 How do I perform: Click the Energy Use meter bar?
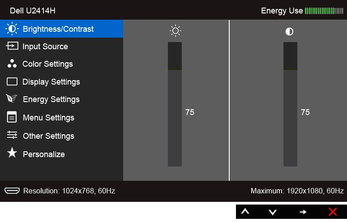(324, 11)
